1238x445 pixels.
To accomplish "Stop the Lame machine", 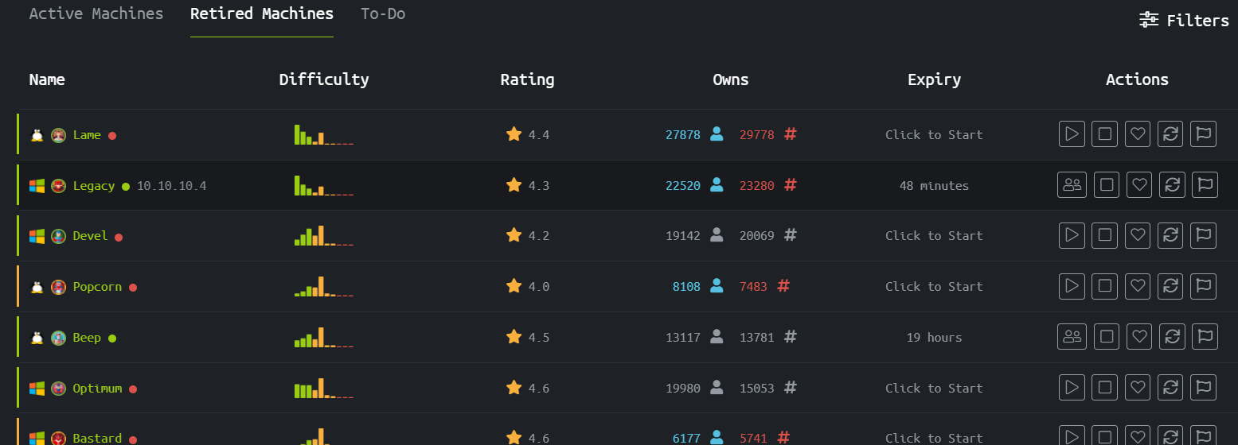I will pos(1105,134).
